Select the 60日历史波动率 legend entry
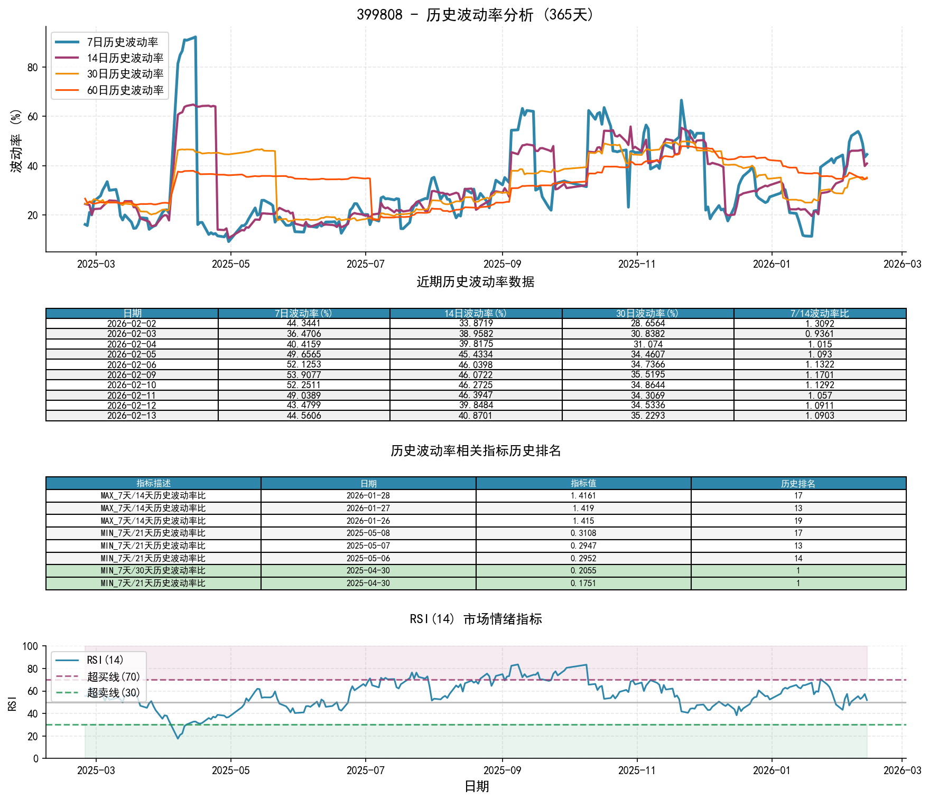Viewport: 929px width, 800px height. (125, 90)
